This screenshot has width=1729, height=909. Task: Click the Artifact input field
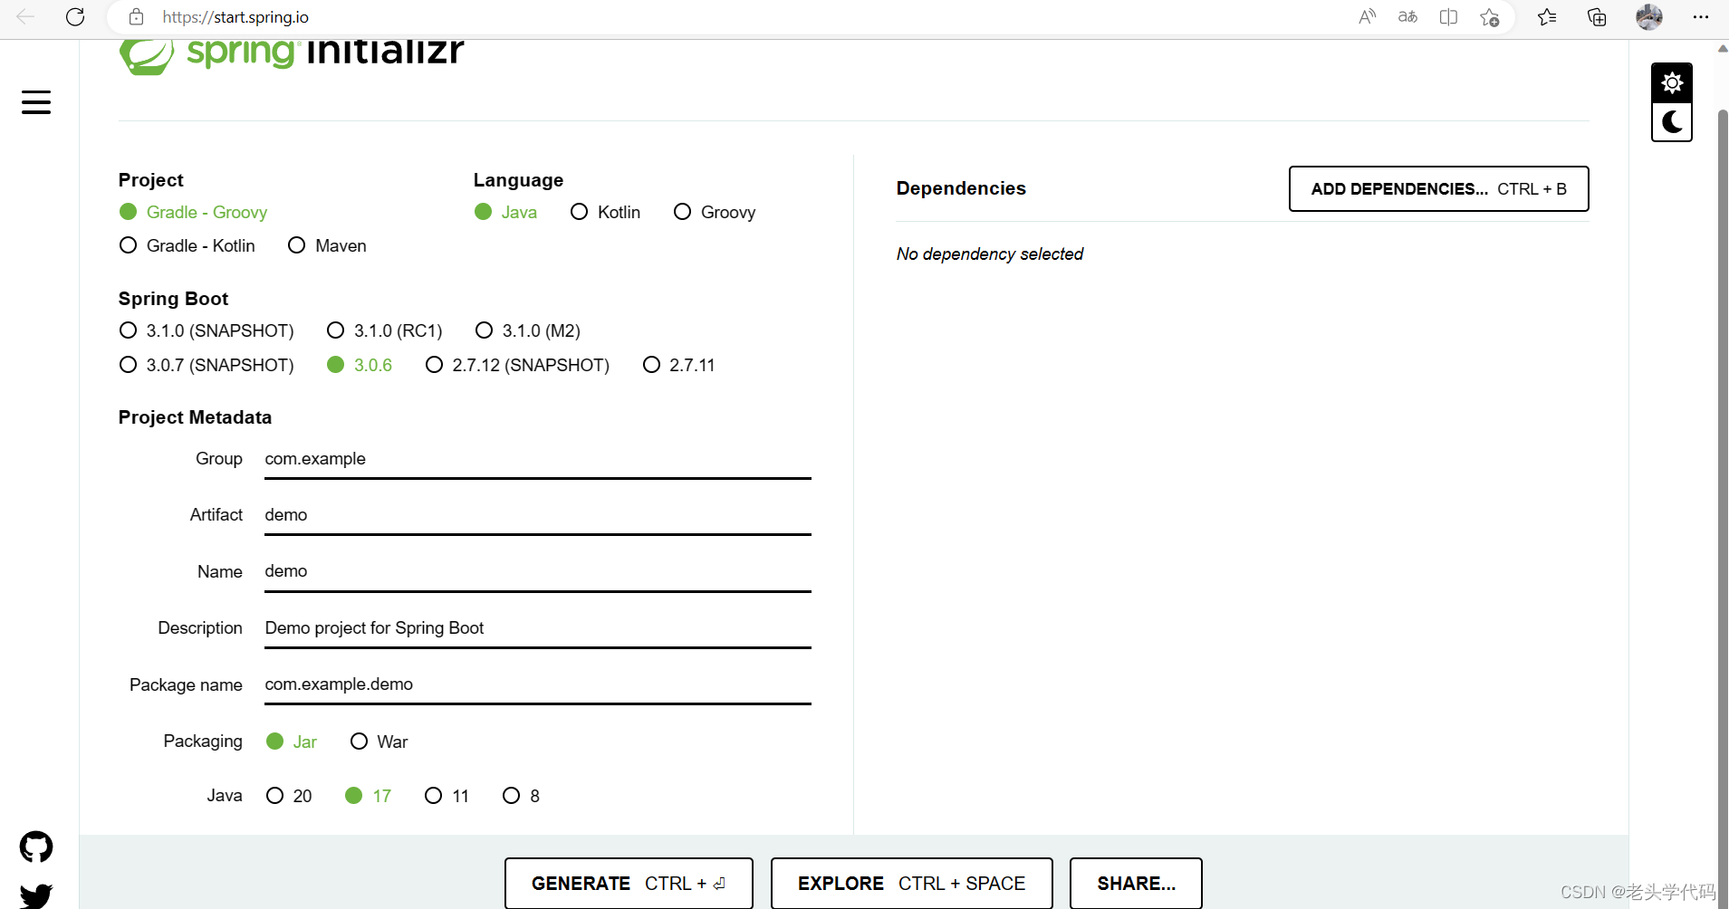538,516
